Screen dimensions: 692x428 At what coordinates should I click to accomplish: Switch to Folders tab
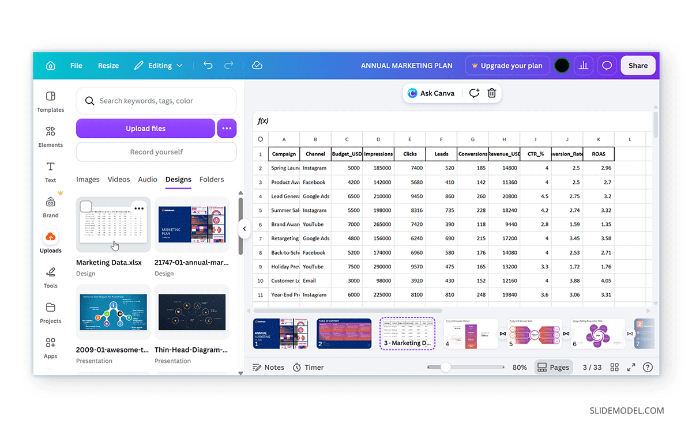[x=212, y=180]
